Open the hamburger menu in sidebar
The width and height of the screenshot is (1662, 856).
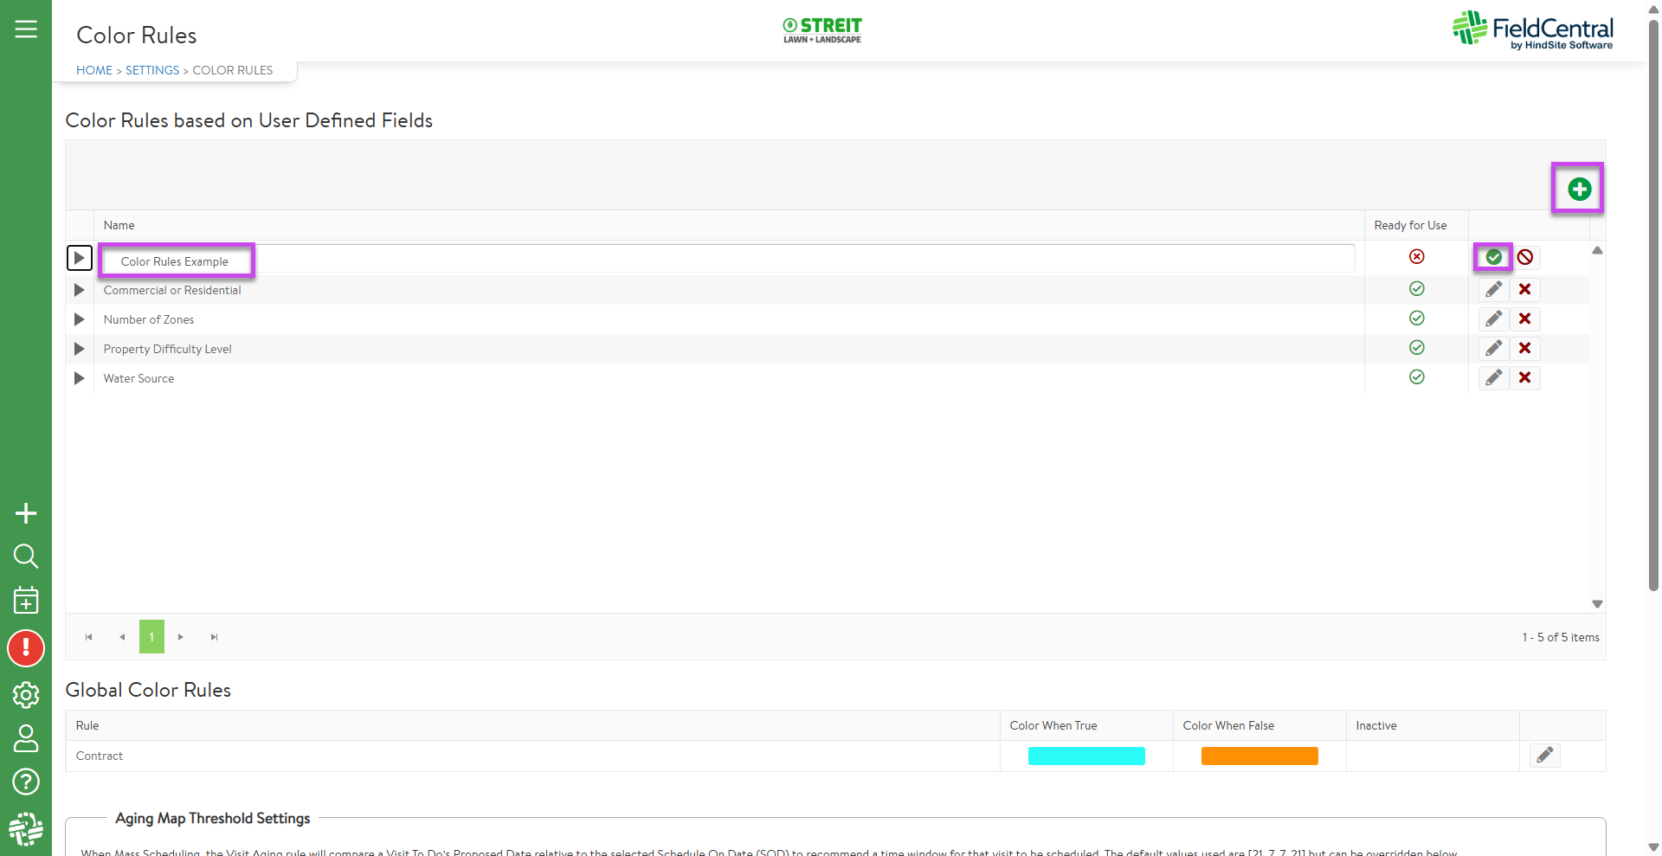[x=26, y=29]
